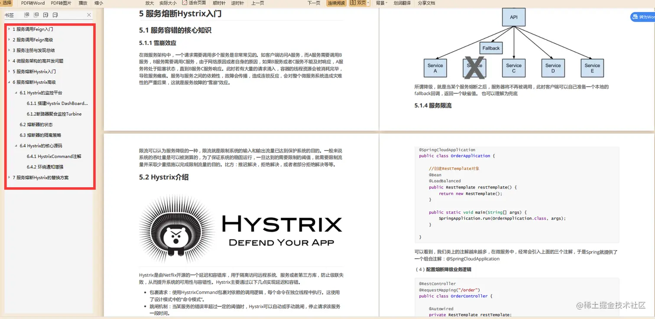Screen dimensions: 655x319
Task: Open bookmark 6.1.2断路器聚合监控Turbine
Action: [54, 114]
